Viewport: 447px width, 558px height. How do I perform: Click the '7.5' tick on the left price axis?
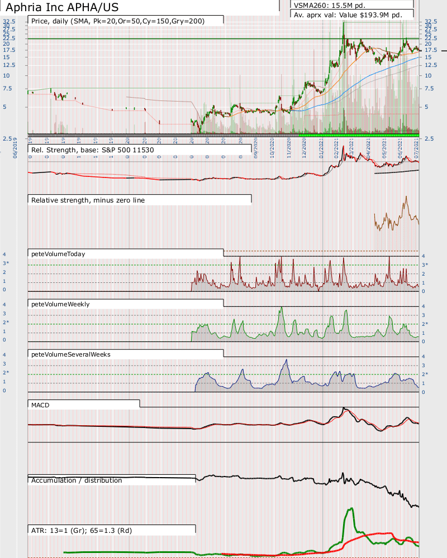coord(7,88)
